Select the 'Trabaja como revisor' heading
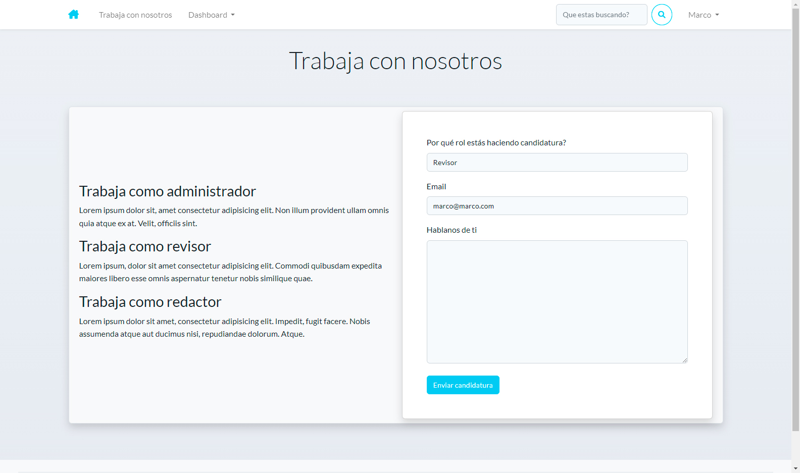Screen dimensions: 800x473 pos(145,246)
